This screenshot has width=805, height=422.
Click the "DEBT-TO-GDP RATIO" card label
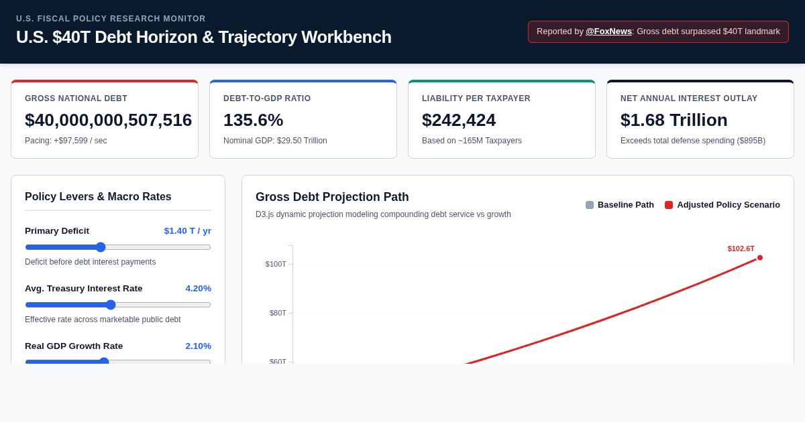click(x=267, y=98)
